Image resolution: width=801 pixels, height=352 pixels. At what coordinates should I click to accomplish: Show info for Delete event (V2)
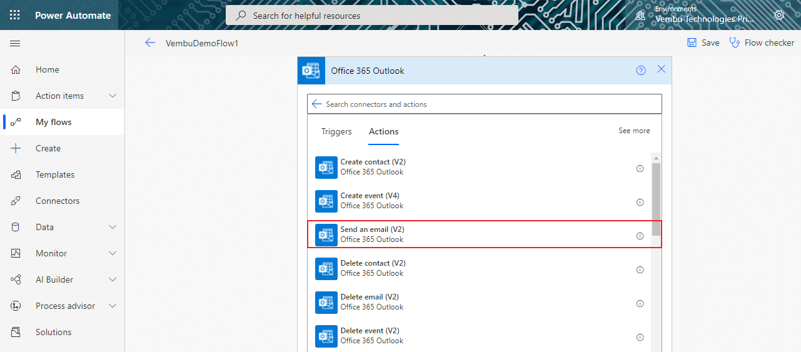point(640,337)
